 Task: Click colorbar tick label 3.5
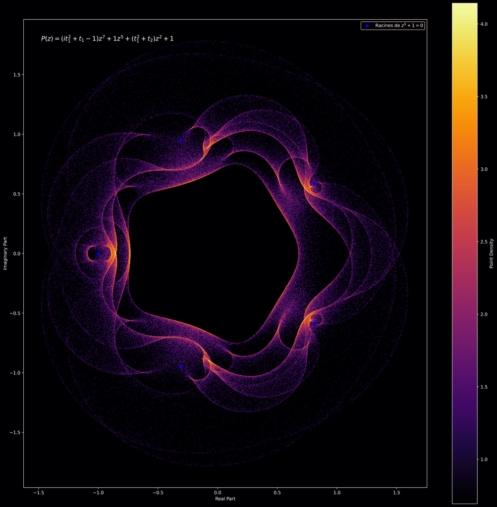pos(484,97)
